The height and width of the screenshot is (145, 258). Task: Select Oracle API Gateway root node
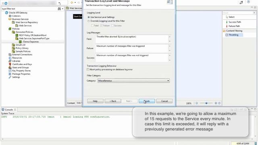[18, 12]
